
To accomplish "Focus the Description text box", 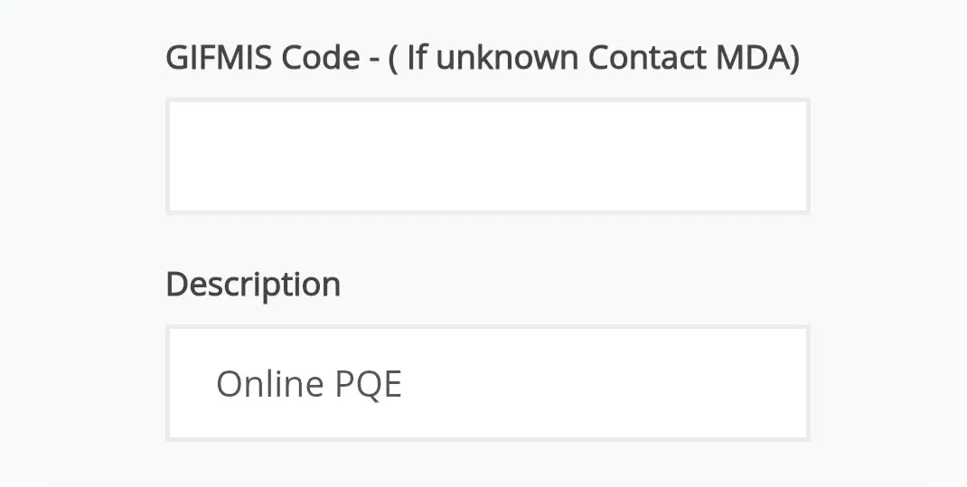I will click(x=487, y=383).
